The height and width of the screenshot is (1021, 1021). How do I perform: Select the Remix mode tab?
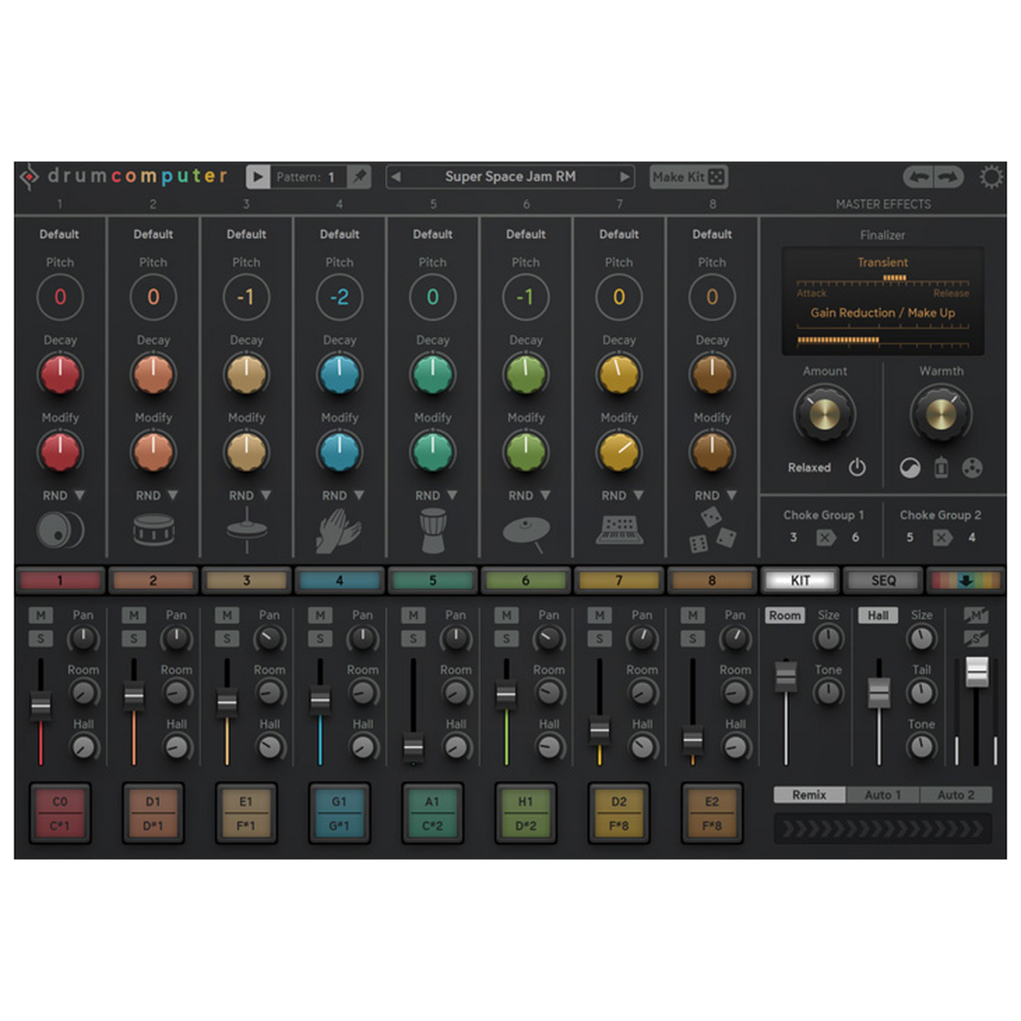810,795
